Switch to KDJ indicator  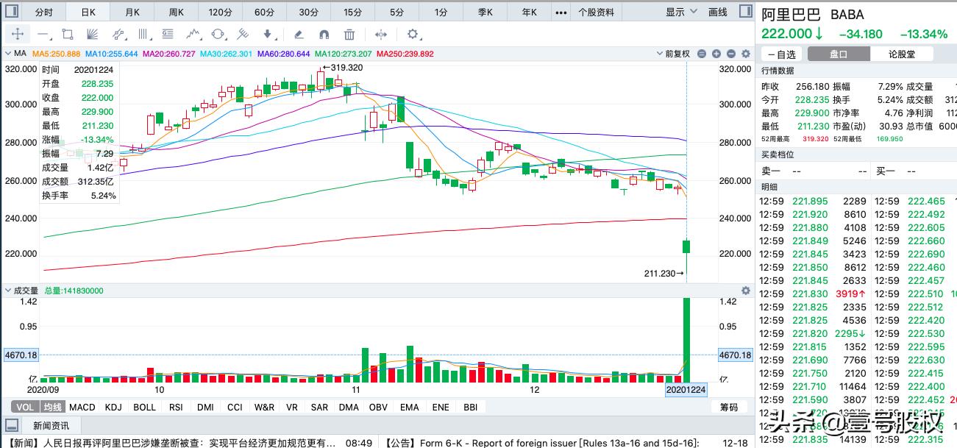point(113,407)
